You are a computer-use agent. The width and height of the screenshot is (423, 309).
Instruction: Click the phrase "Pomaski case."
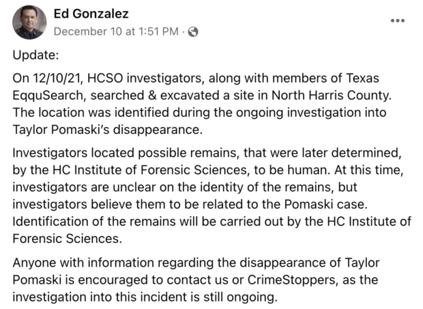[x=326, y=204]
